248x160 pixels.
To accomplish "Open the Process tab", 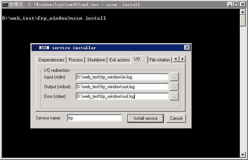I will 76,60.
